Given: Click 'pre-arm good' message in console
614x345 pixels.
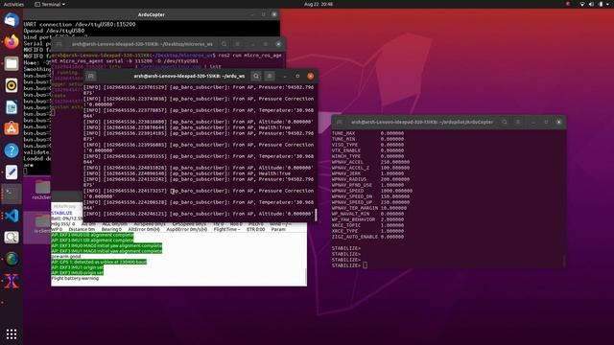Looking at the screenshot, I should point(66,256).
